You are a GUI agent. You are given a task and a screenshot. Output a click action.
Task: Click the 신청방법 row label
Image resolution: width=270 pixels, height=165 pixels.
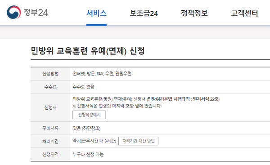click(50, 74)
